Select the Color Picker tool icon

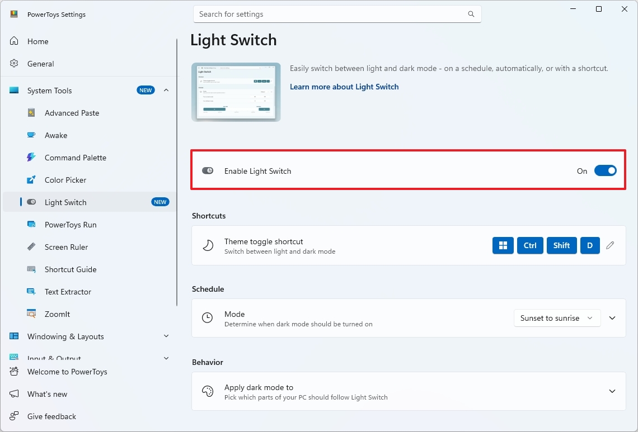[32, 180]
